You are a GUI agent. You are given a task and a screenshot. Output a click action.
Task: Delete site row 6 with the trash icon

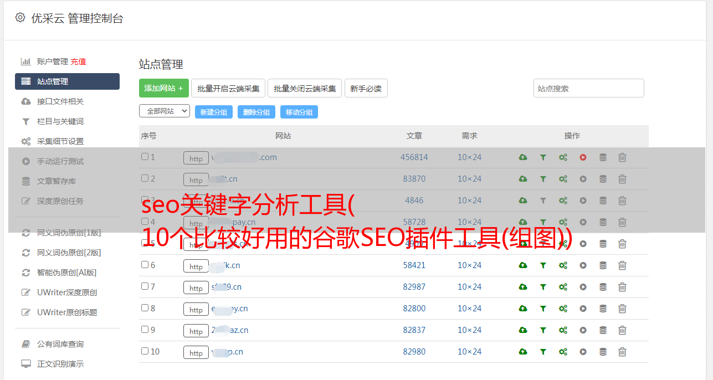pos(622,265)
